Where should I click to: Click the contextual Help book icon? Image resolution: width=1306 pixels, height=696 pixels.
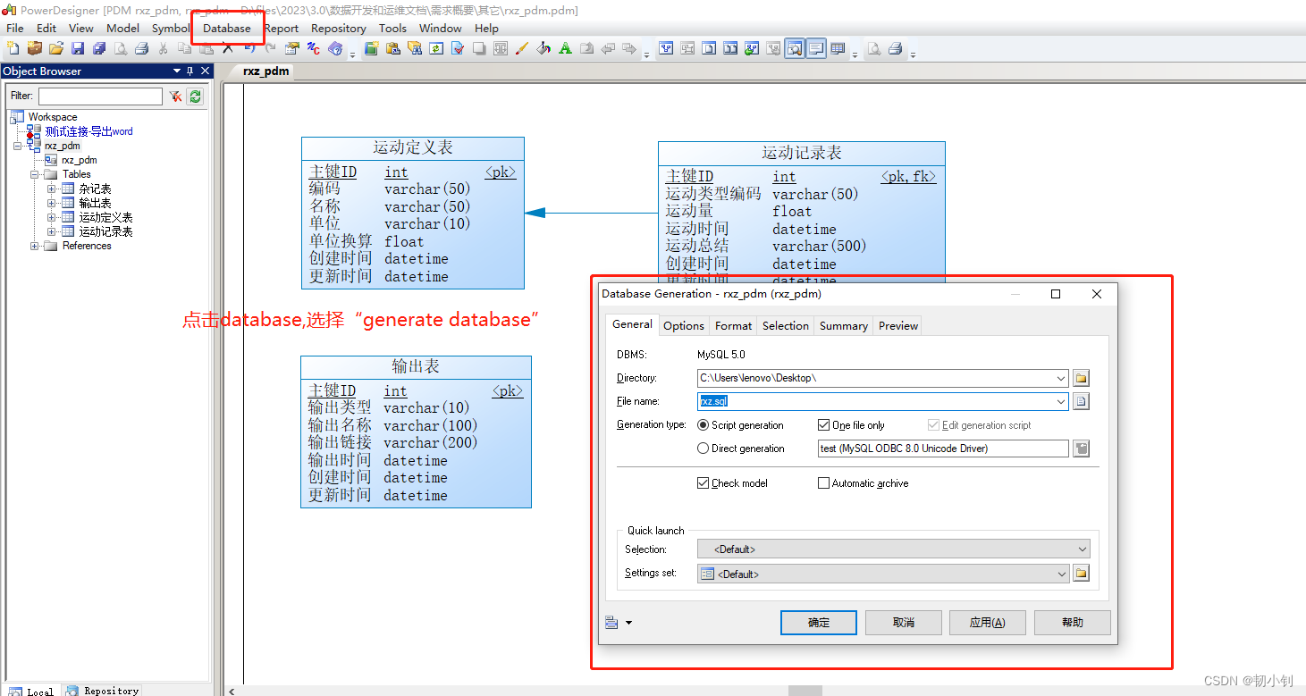click(335, 48)
